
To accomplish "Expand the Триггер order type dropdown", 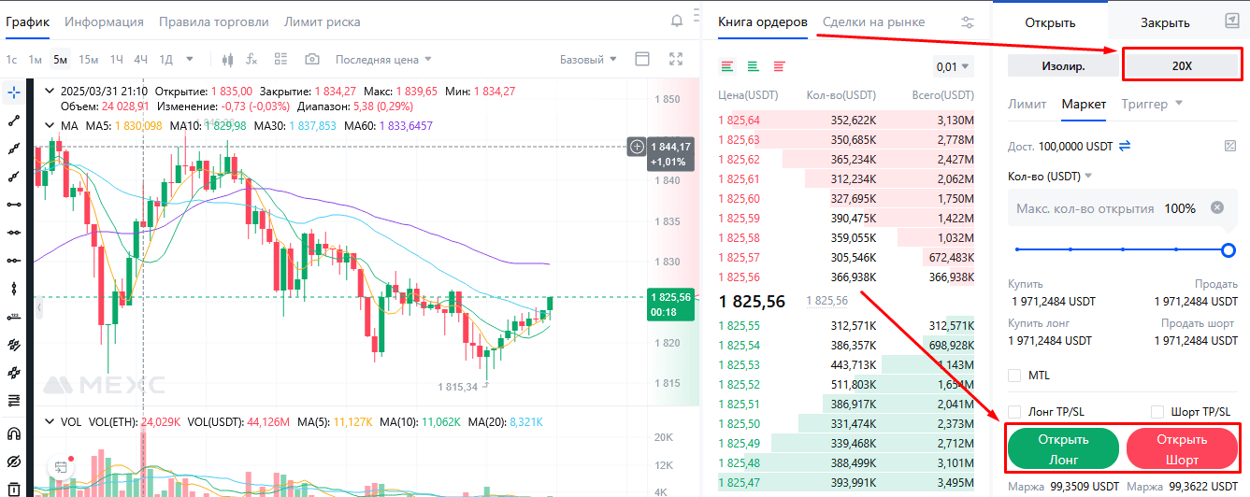I will [x=1153, y=104].
